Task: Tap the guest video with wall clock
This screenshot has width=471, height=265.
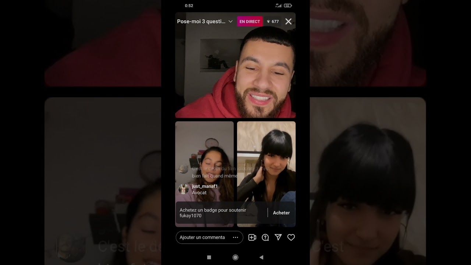Action: pos(204,174)
